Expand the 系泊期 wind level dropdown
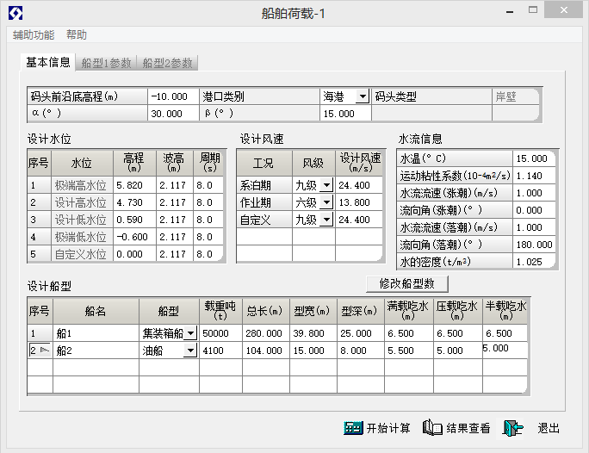The height and width of the screenshot is (453, 589). [x=326, y=185]
